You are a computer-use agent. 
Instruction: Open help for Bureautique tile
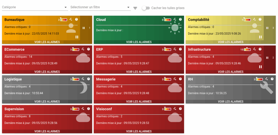click(x=76, y=20)
